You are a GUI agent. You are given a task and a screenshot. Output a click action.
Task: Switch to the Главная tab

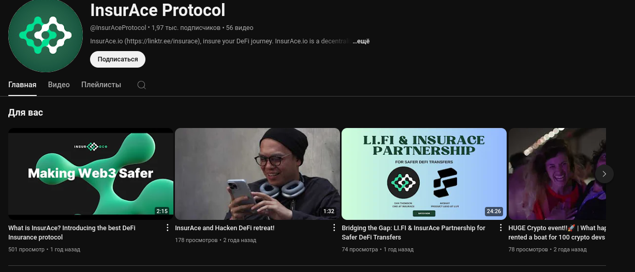pyautogui.click(x=22, y=85)
